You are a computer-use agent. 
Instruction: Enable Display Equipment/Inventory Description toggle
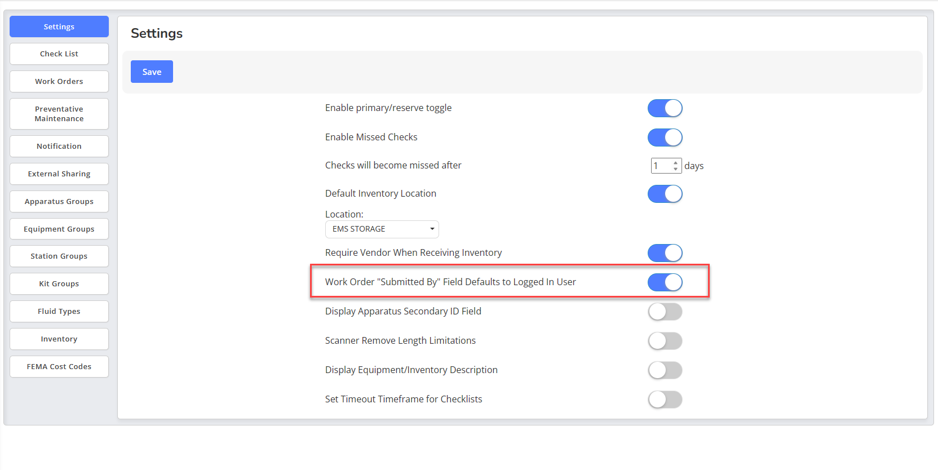coord(665,370)
